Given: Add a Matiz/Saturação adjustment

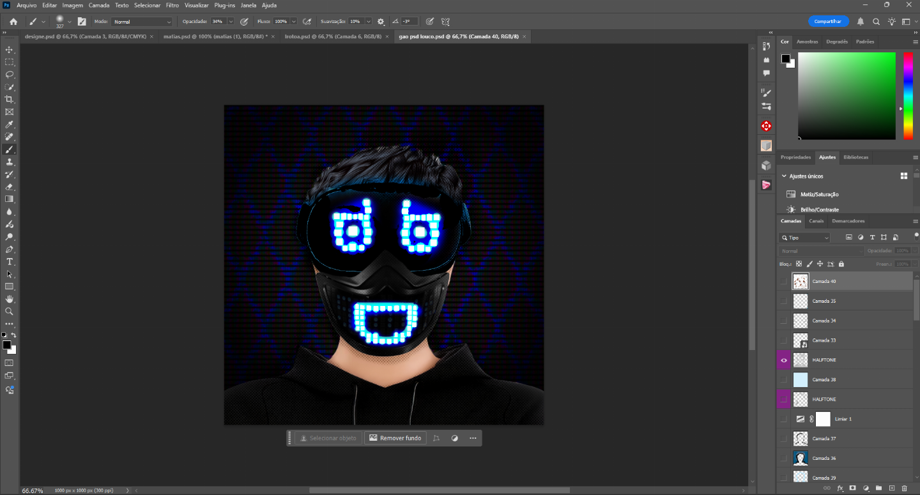Looking at the screenshot, I should pyautogui.click(x=813, y=194).
